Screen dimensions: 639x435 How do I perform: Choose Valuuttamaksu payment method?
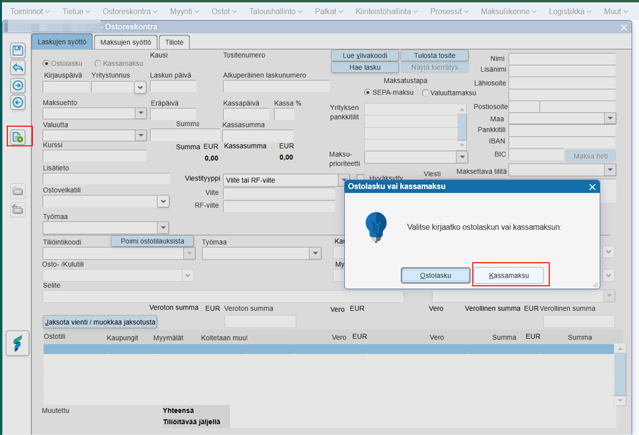click(x=425, y=93)
